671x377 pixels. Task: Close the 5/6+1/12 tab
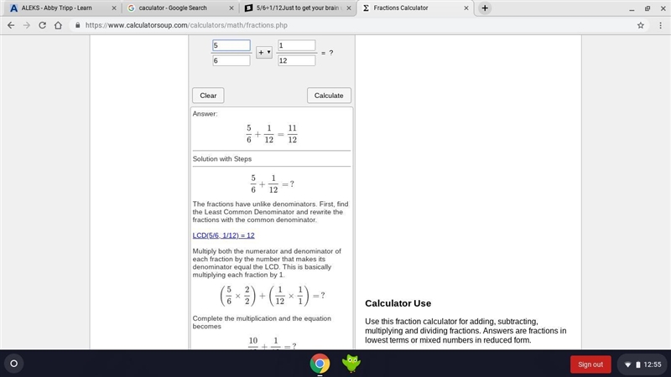tap(349, 8)
